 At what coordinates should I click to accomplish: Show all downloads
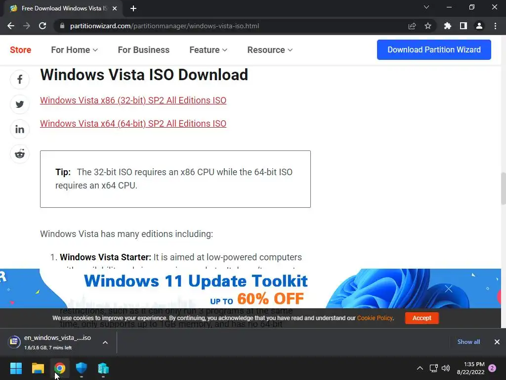pyautogui.click(x=468, y=342)
